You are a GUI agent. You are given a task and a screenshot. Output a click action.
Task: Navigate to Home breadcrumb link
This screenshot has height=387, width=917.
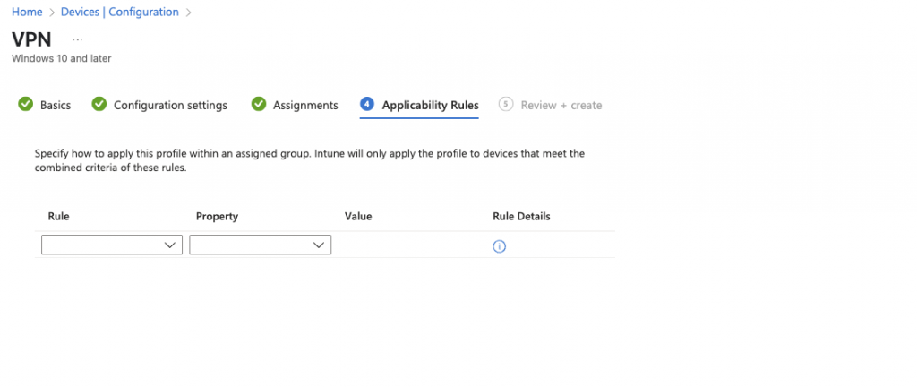[27, 12]
